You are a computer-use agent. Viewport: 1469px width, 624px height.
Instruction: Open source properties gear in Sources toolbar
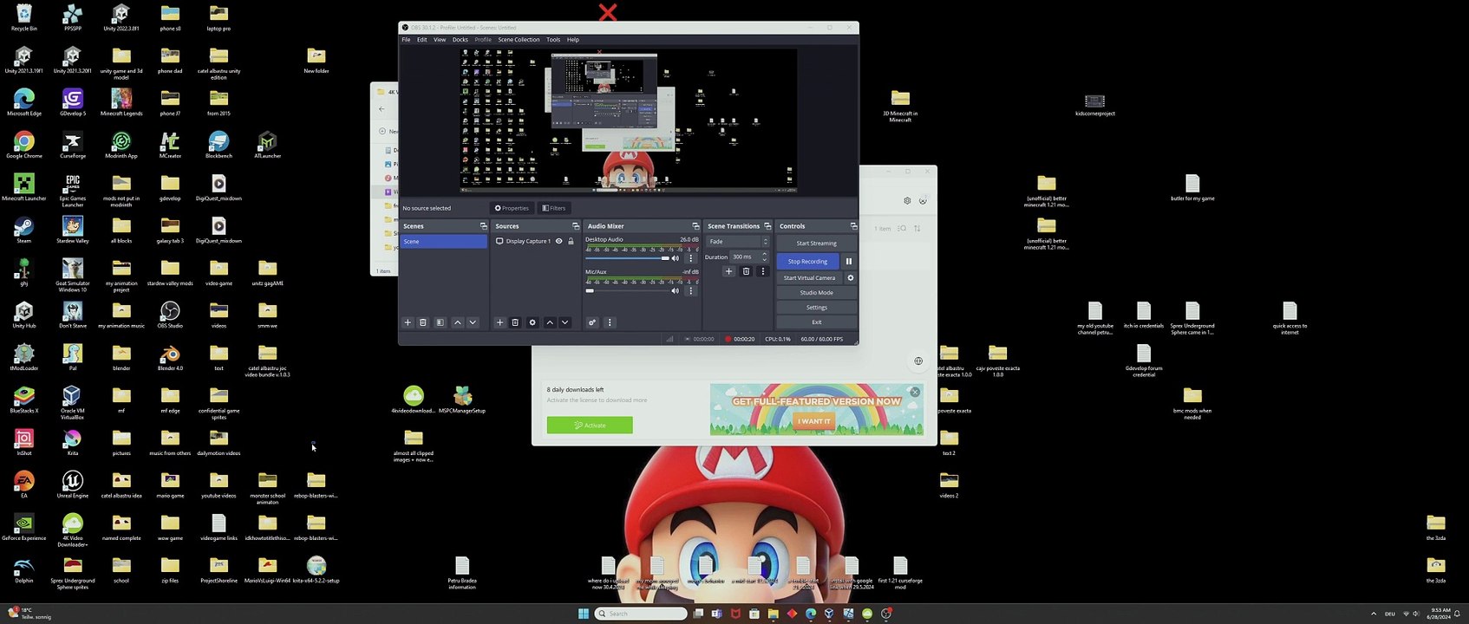click(532, 322)
